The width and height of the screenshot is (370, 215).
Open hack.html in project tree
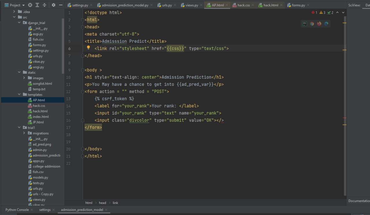coord(40,111)
